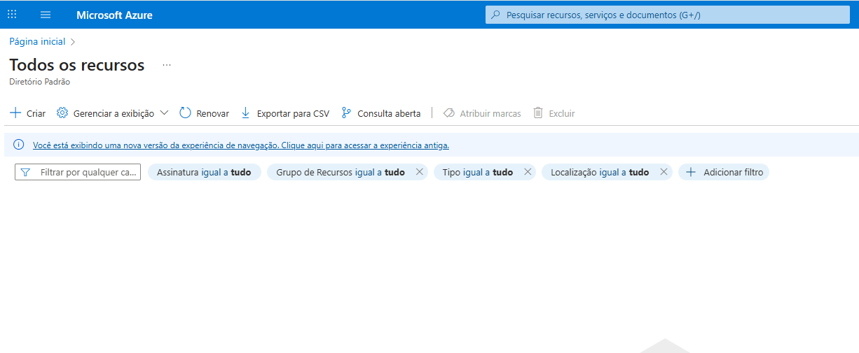Screen dimensions: 859x353
Task: Click the Filtrar por qualquer campo box
Action: tap(78, 172)
